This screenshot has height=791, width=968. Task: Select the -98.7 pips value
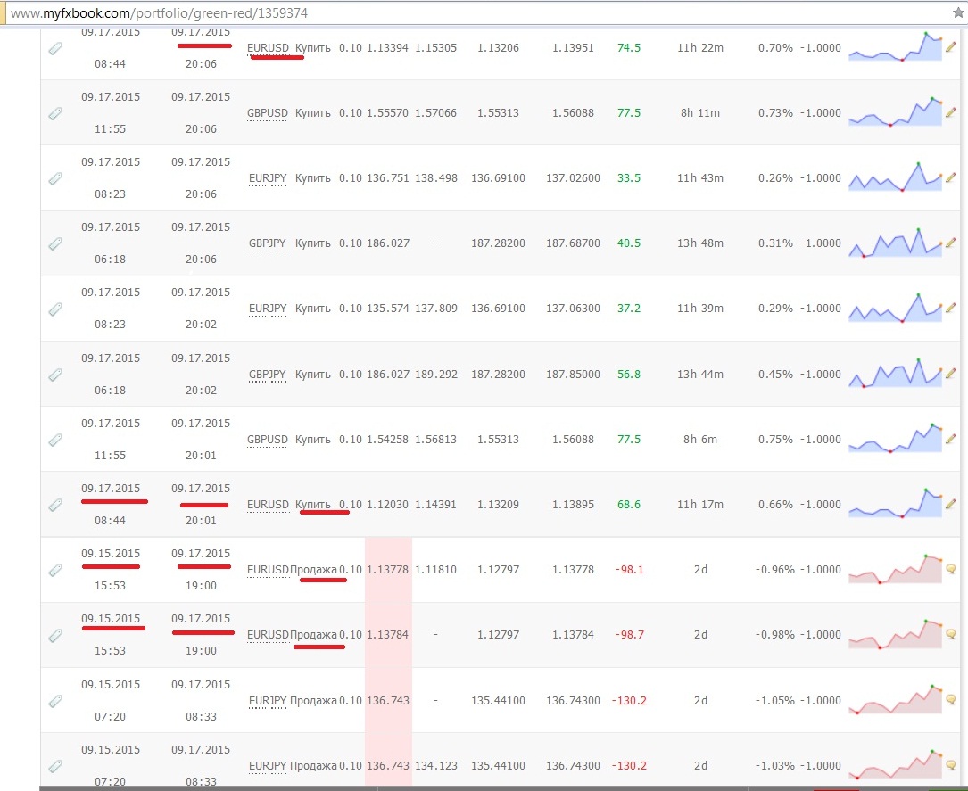coord(629,634)
